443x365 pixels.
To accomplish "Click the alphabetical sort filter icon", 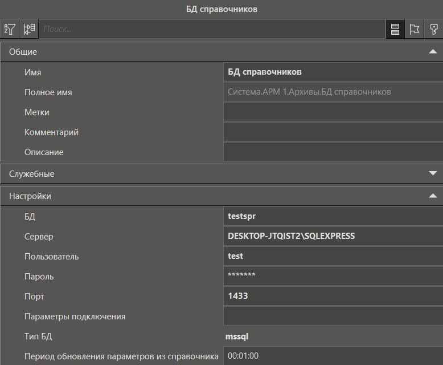I will 10,29.
